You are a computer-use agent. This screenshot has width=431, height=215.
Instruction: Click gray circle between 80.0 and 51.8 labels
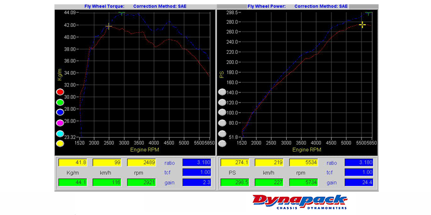pos(222,133)
